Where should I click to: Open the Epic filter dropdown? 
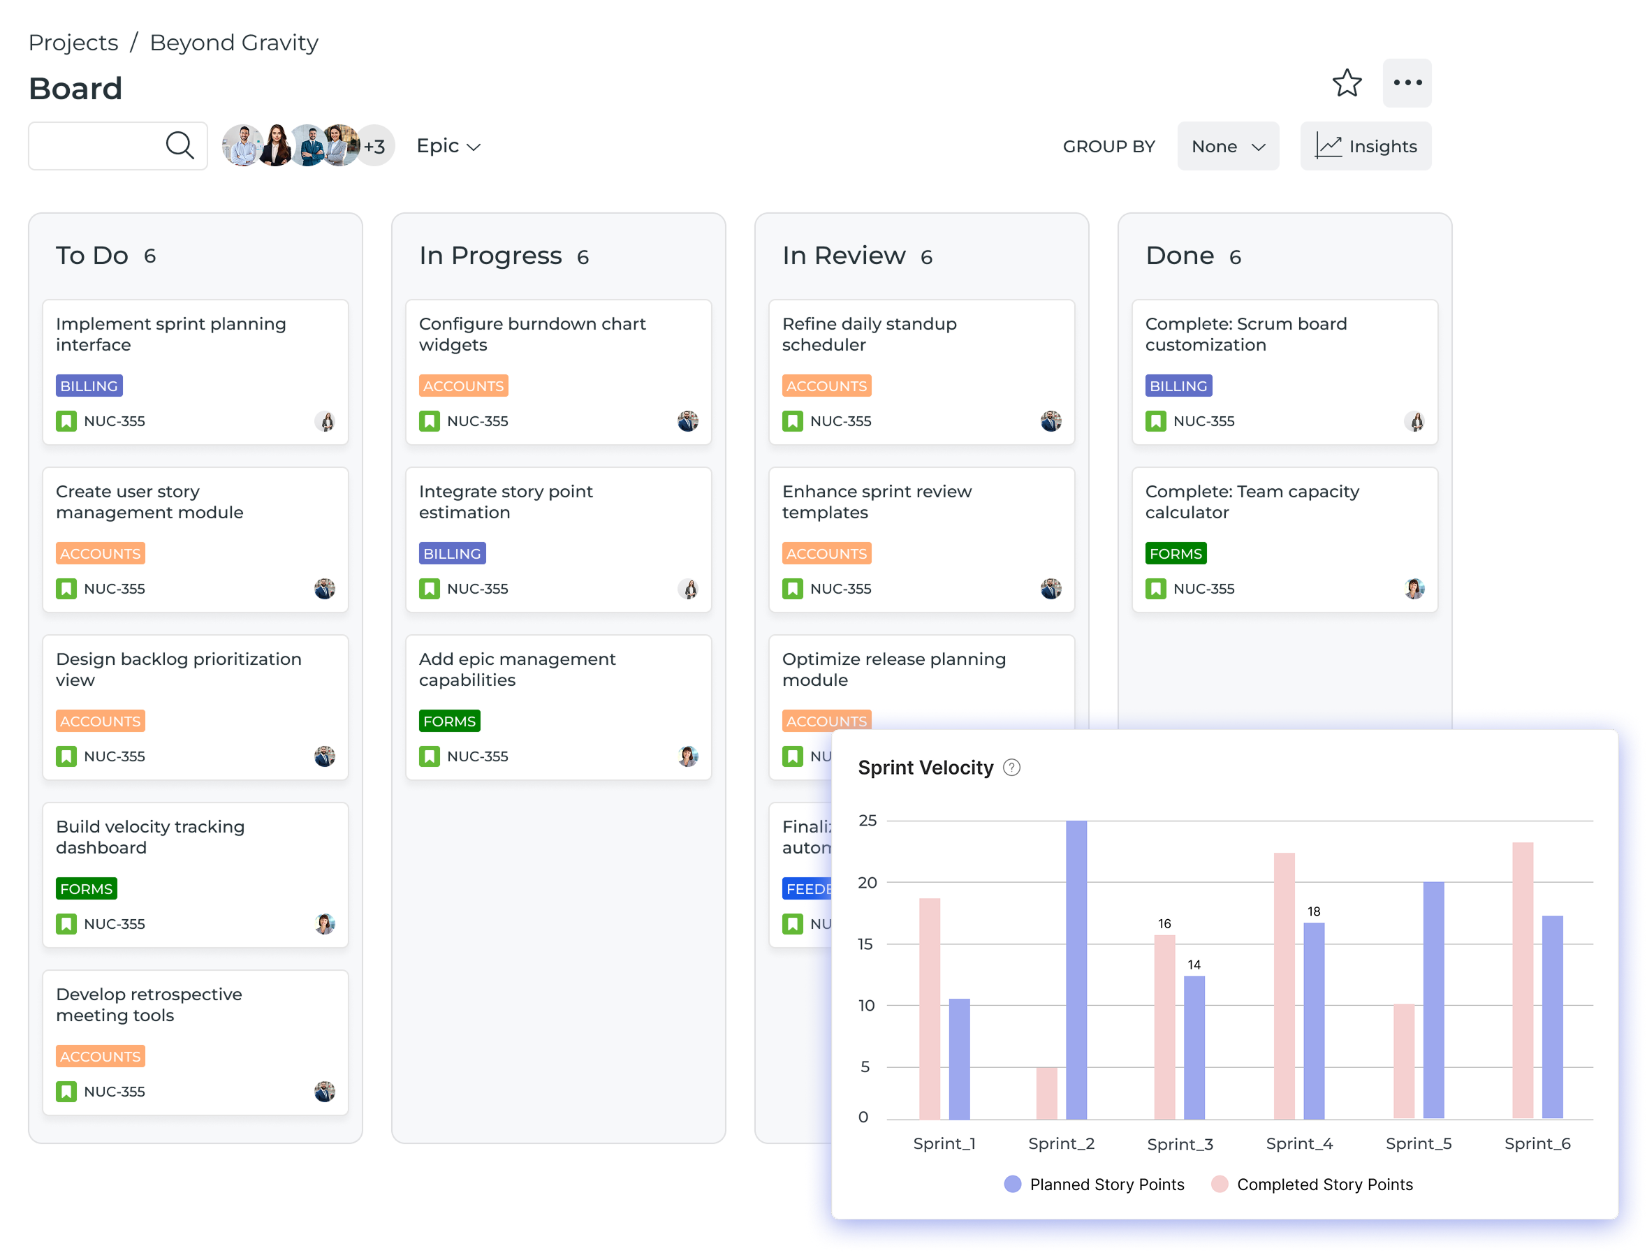(x=448, y=146)
